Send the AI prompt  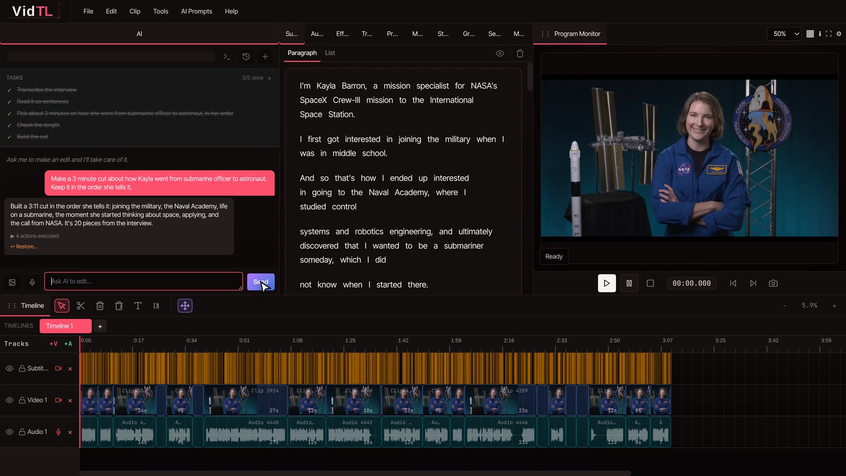point(261,282)
